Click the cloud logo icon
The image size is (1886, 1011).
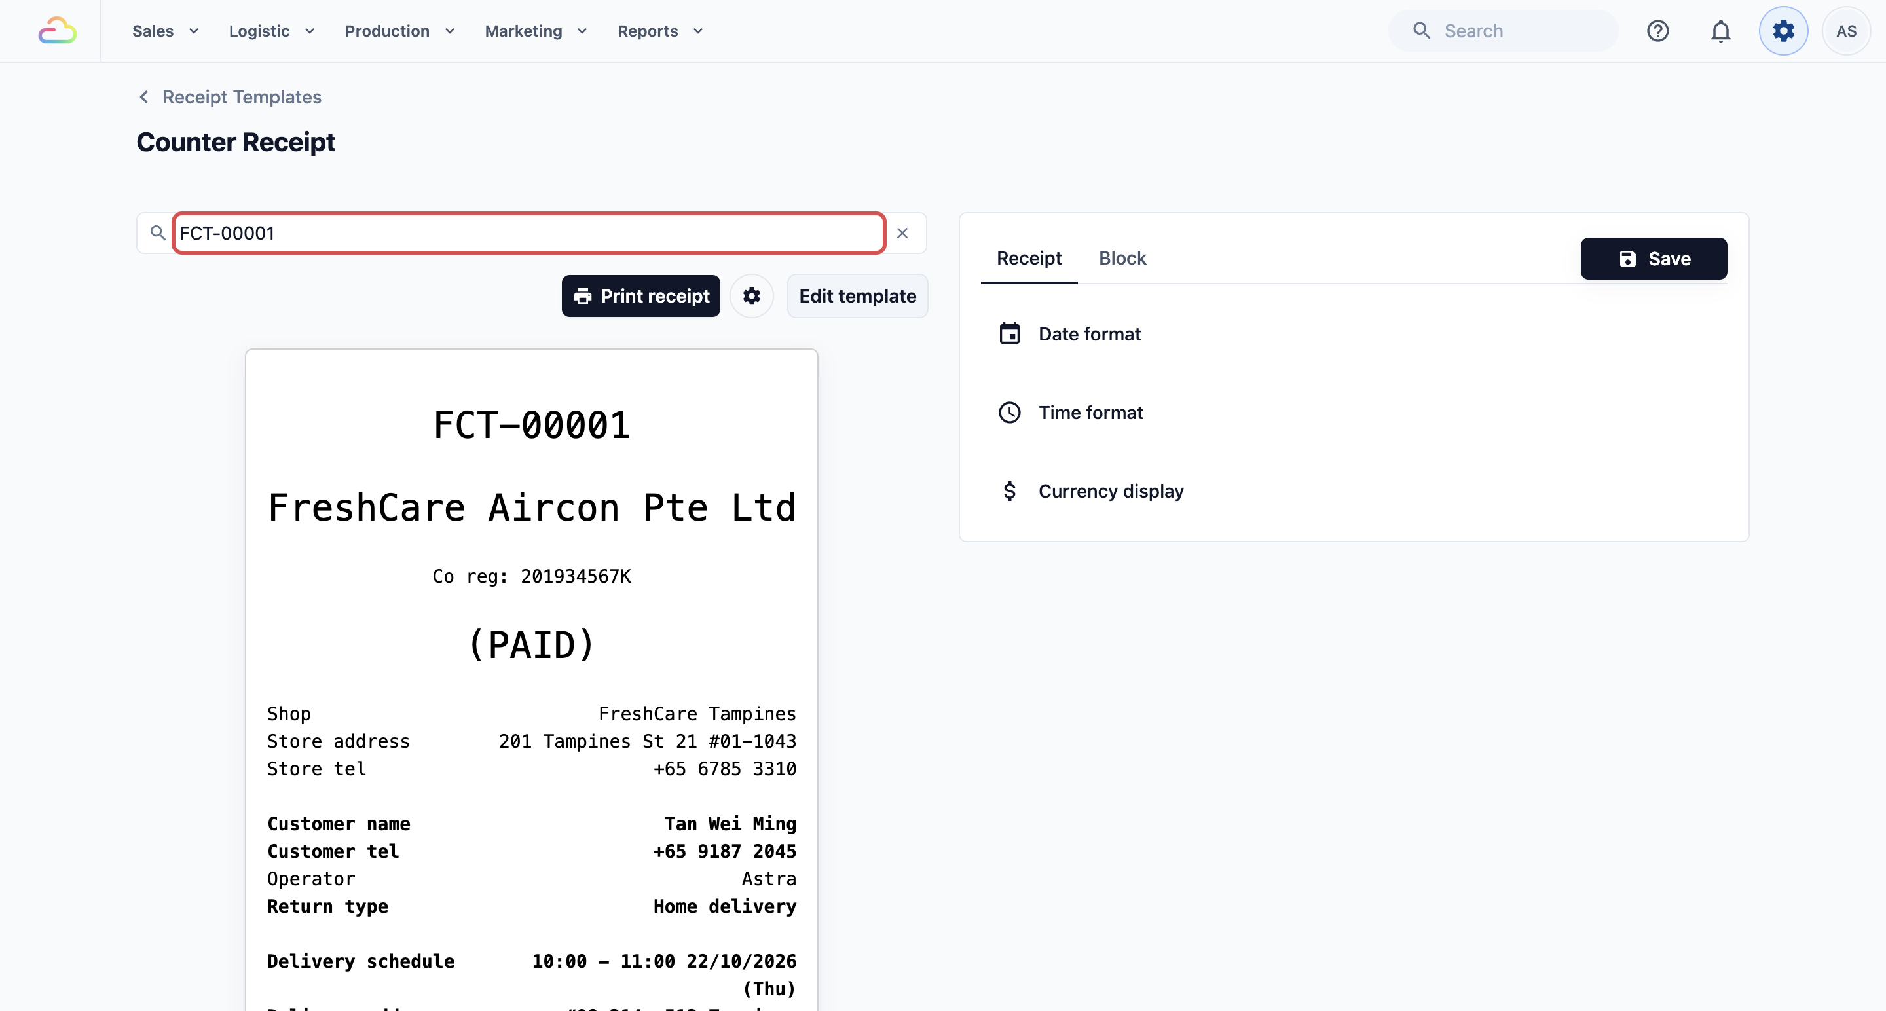click(57, 31)
